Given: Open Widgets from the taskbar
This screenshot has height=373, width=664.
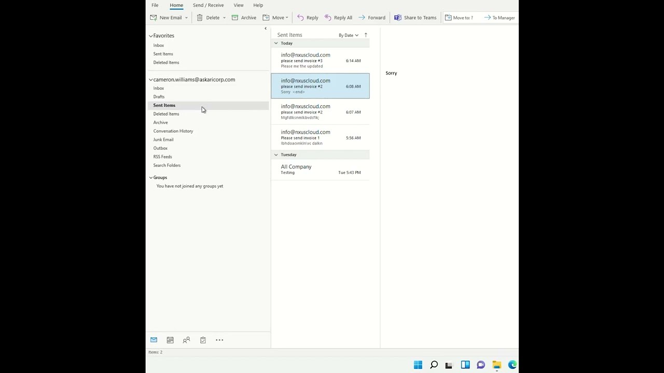Looking at the screenshot, I should [465, 365].
